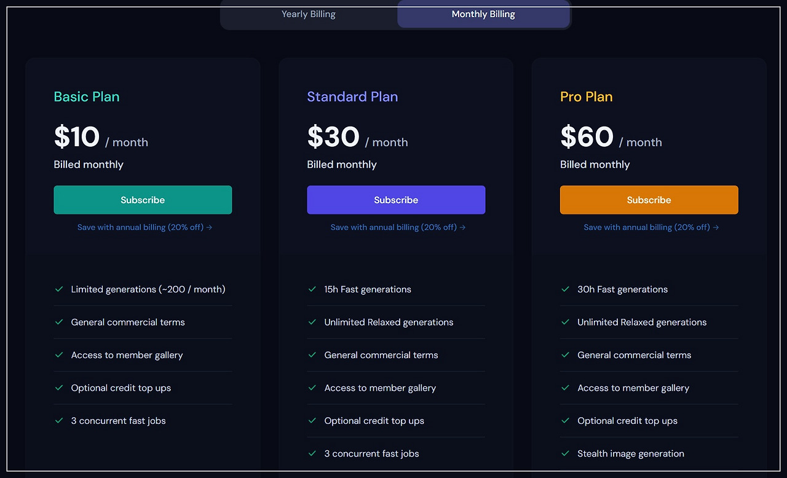This screenshot has height=478, width=787.
Task: Click checkmark next to 30h Fast generations
Action: tap(565, 289)
